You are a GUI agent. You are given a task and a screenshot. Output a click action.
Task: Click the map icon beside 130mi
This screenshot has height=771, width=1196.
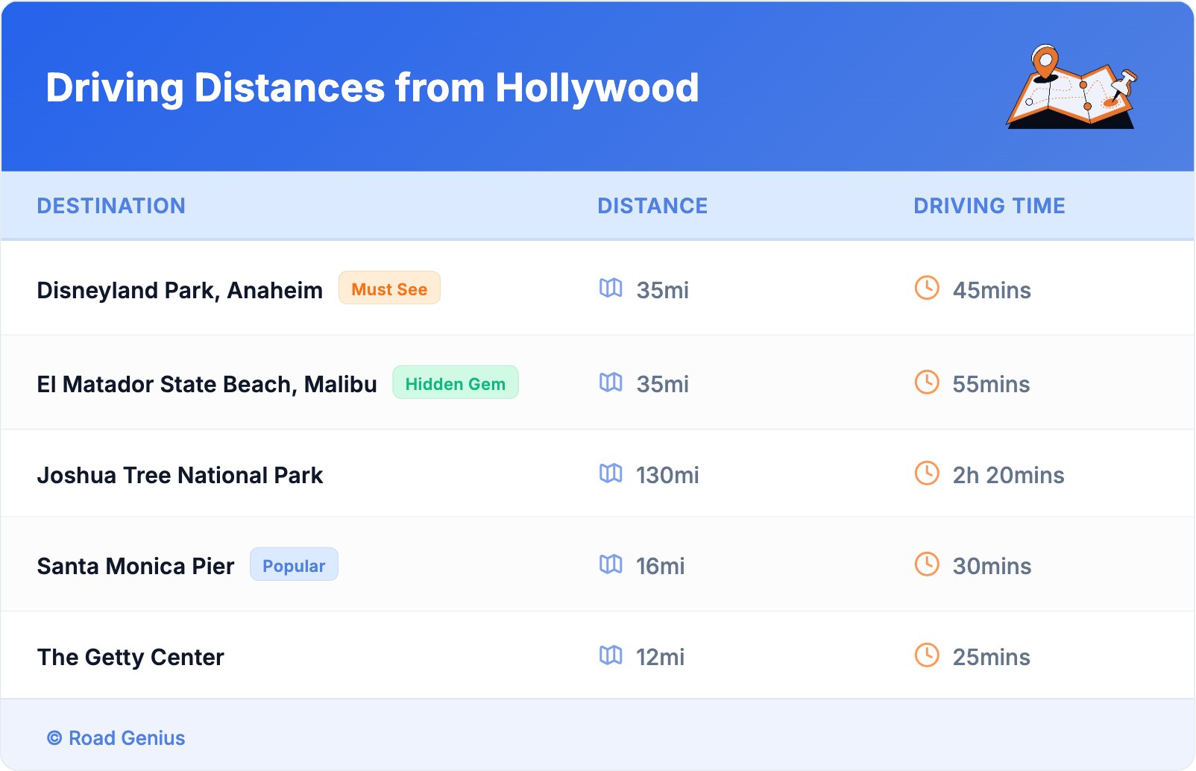(611, 473)
